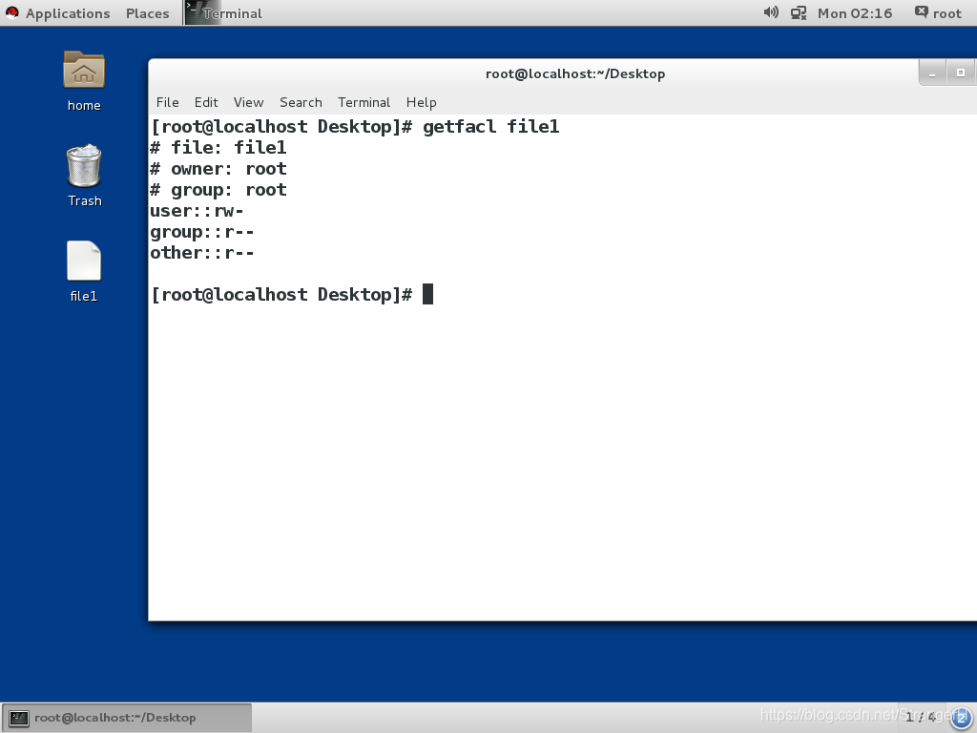
Task: Click the terminal cursor at last prompt
Action: point(427,294)
